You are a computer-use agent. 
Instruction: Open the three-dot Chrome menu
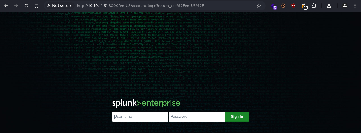point(355,6)
